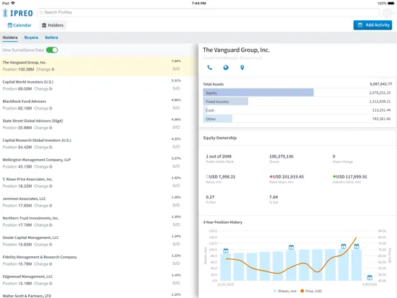Open the Calendar view
Viewport: 397px width, 298px height.
coord(19,25)
